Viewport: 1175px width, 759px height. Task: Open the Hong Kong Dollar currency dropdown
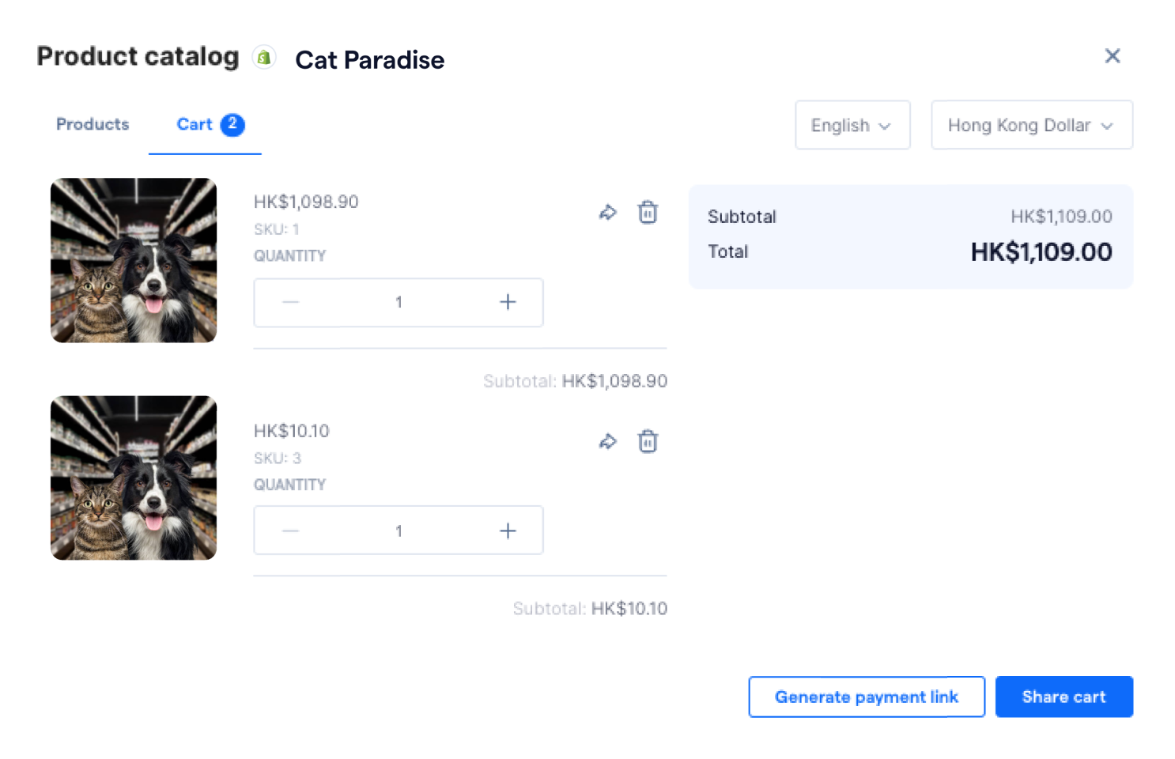tap(1032, 125)
